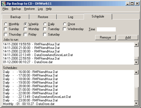Click the Schedules list scrollbar thumb

[136, 94]
